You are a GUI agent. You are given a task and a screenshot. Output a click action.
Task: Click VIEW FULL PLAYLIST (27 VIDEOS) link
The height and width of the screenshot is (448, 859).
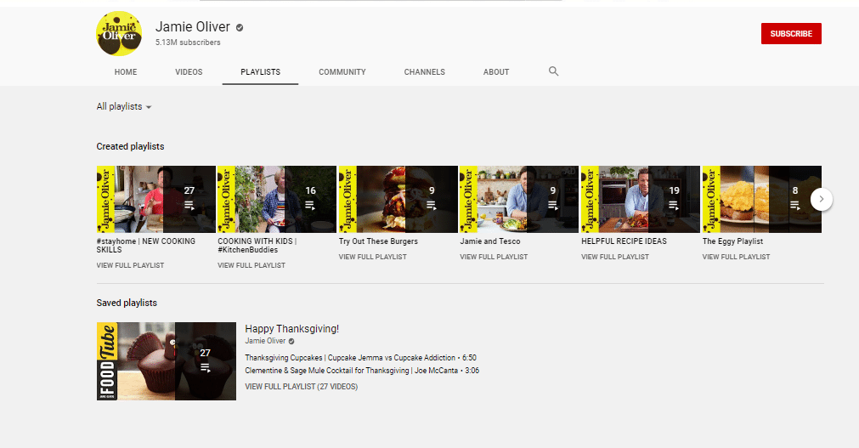pyautogui.click(x=302, y=387)
